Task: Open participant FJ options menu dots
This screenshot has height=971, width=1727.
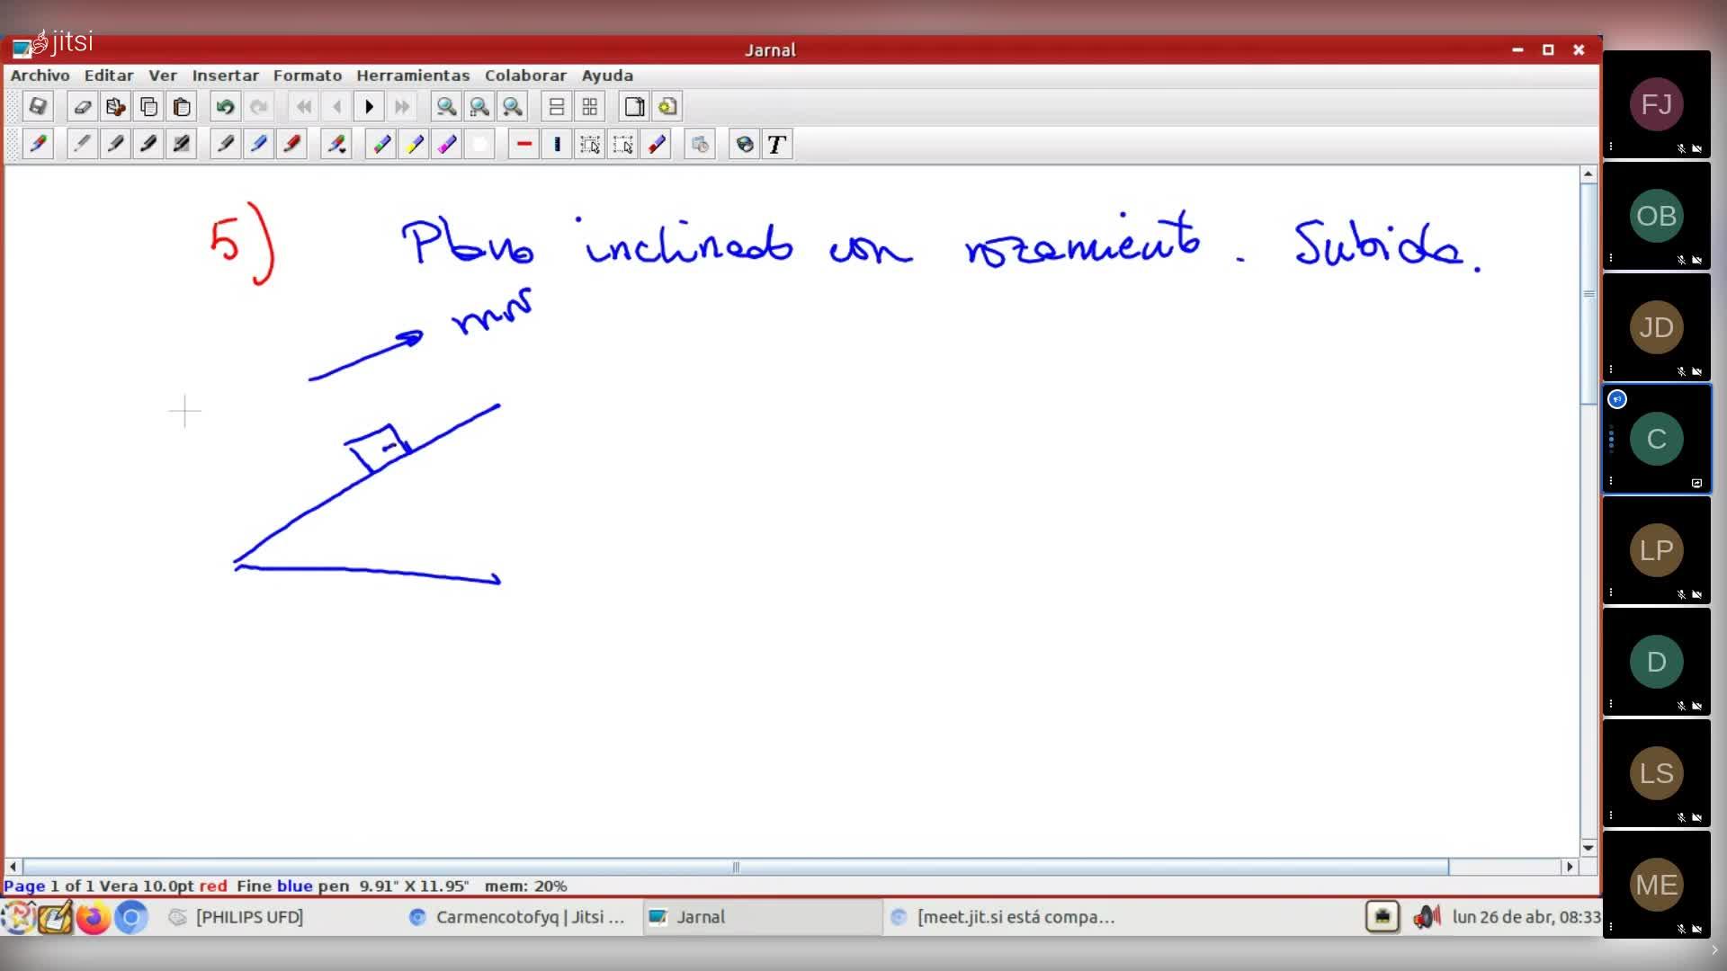Action: (1611, 146)
